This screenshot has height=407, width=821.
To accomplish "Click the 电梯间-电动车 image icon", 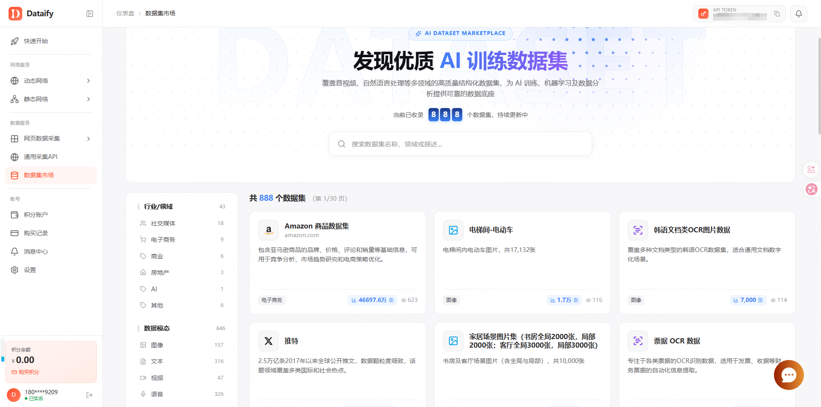I will point(453,230).
